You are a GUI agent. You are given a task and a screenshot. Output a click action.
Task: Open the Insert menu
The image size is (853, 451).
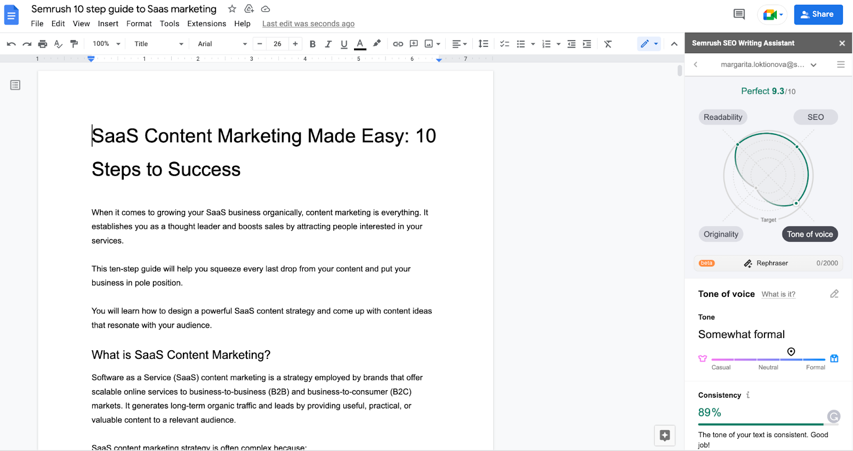click(108, 23)
